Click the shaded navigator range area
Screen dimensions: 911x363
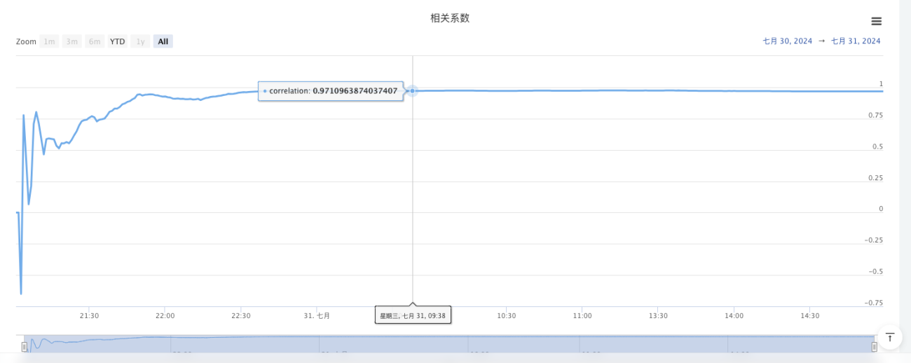tap(449, 344)
